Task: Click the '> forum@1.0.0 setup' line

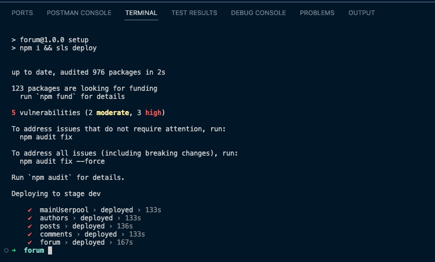Action: coord(50,40)
